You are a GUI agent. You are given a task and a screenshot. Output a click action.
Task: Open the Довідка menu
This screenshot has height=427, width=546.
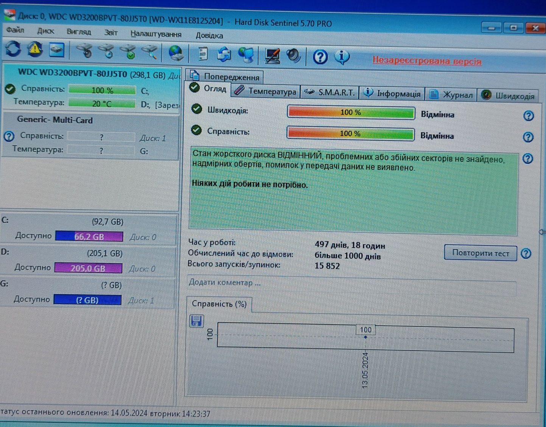point(209,36)
